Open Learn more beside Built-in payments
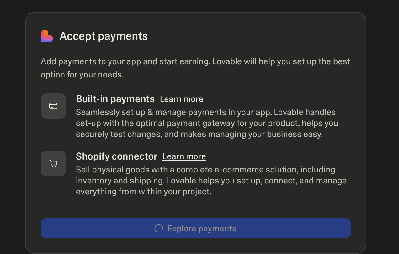The width and height of the screenshot is (399, 254). pos(182,99)
